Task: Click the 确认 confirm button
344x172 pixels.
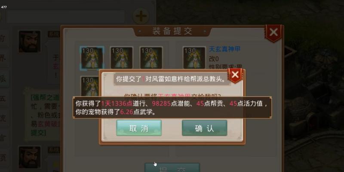Action: 205,128
